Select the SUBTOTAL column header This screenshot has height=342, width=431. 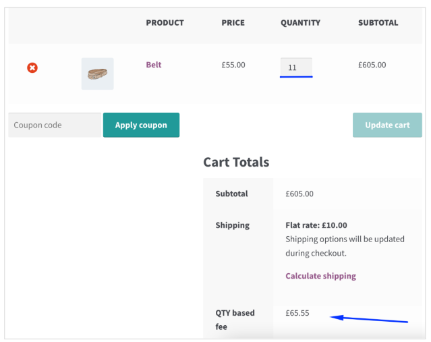coord(378,23)
